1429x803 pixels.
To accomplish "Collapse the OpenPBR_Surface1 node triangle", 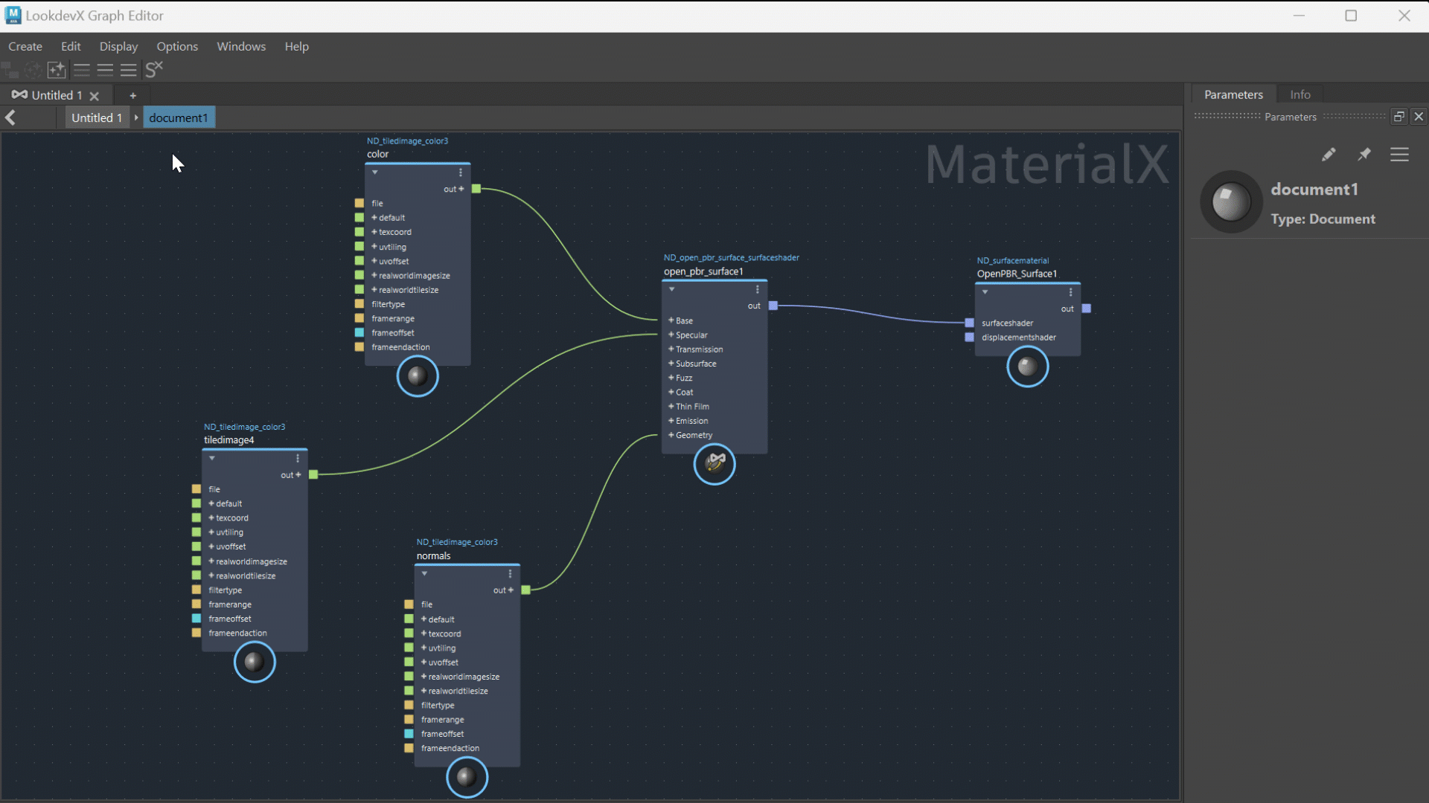I will 985,292.
